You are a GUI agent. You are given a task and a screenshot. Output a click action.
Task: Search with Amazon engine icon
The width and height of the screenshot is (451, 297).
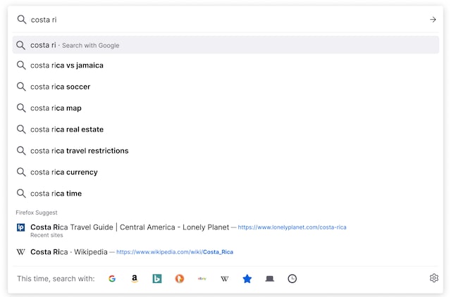(135, 279)
